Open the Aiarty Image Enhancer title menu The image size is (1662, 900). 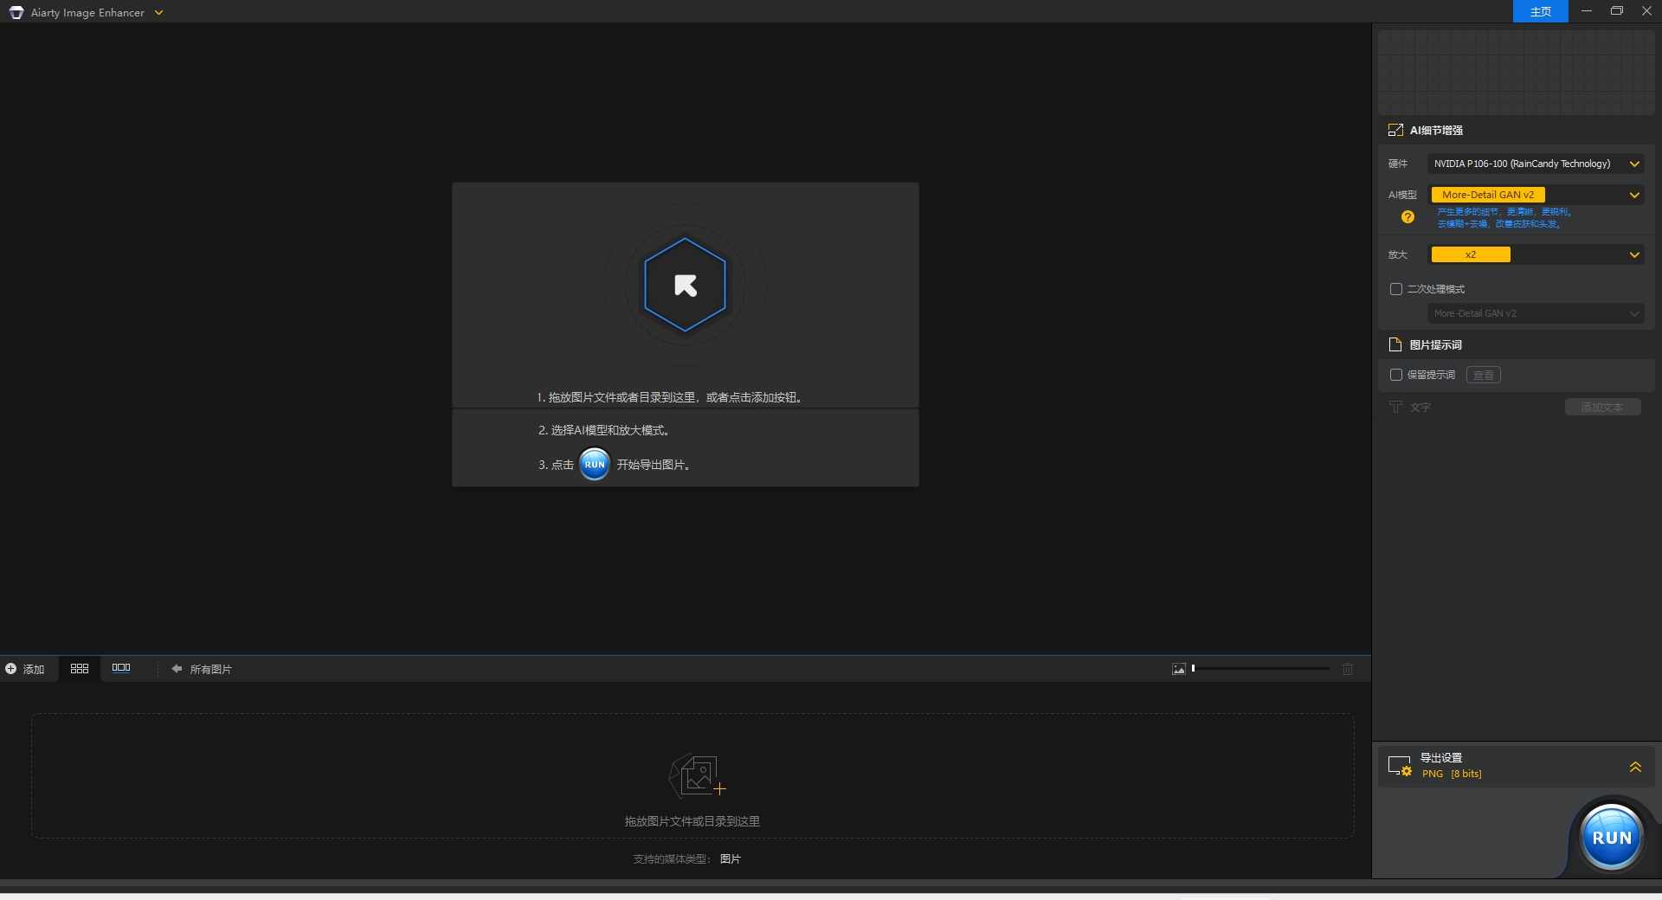point(158,13)
